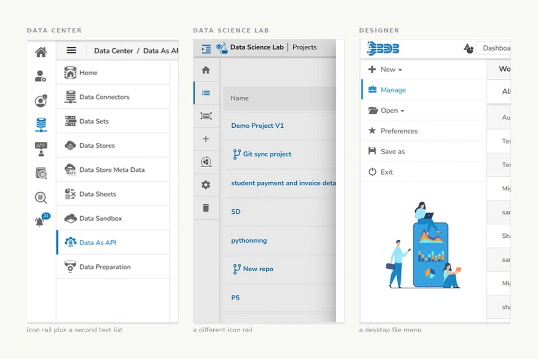Image resolution: width=538 pixels, height=359 pixels.
Task: Open the user settings icon in Data Center rail
Action: 40,76
